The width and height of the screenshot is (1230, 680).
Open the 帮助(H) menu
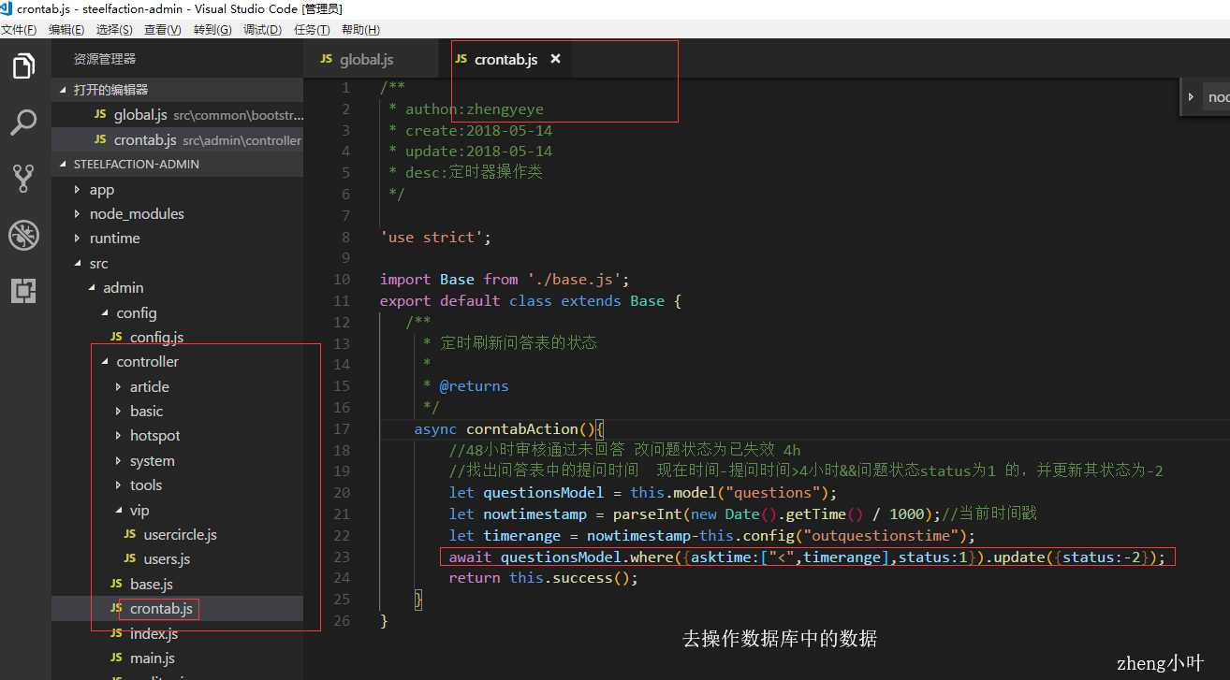click(360, 30)
